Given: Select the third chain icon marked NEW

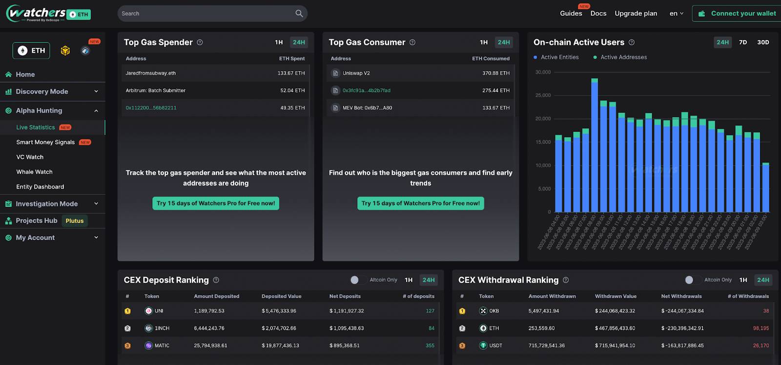Looking at the screenshot, I should click(x=85, y=51).
